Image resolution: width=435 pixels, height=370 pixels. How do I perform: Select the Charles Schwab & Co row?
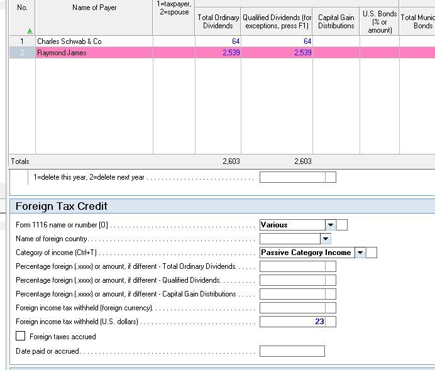point(94,41)
